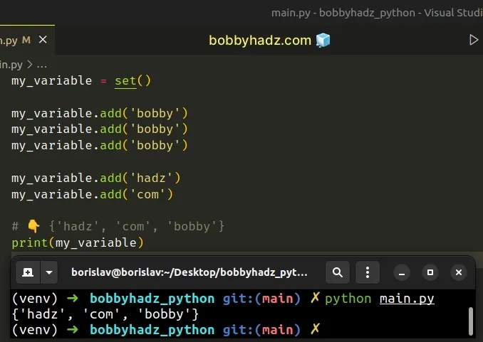Click the print(my_variable) statement

(78, 243)
